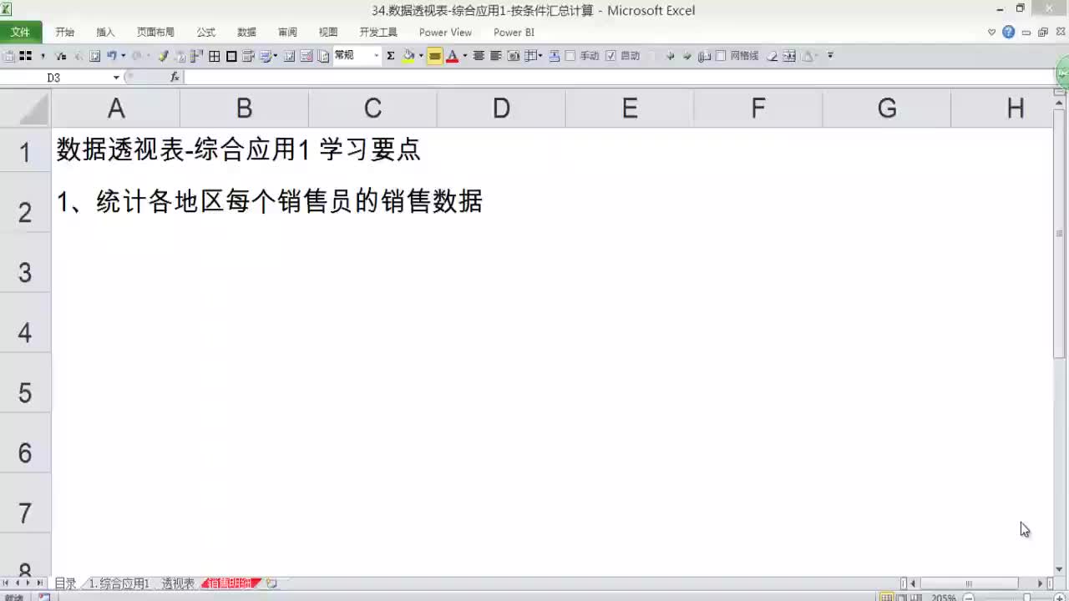The image size is (1069, 601).
Task: Click the eraser clear icon
Action: pos(772,56)
